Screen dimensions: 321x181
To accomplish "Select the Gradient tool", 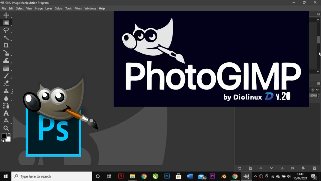I will (6, 68).
